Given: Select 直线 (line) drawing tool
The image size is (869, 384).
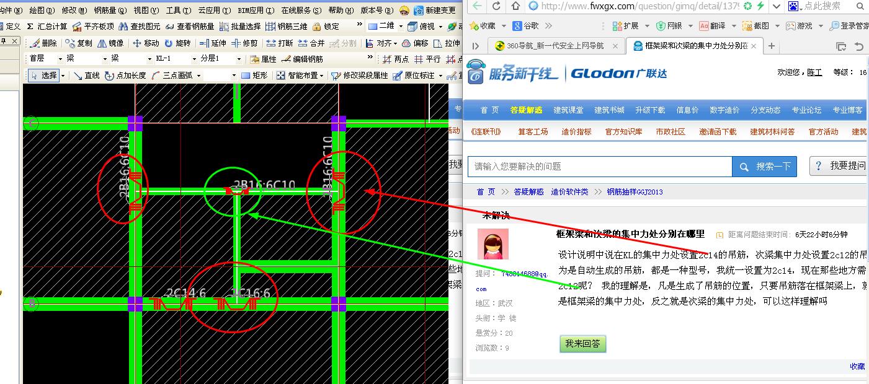Looking at the screenshot, I should point(87,76).
